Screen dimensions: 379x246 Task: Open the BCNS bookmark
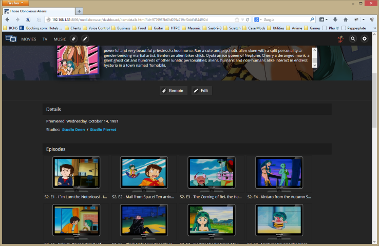tap(11, 28)
